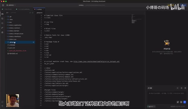
Task: Click the code minimap on editor right
Action: [x=137, y=19]
